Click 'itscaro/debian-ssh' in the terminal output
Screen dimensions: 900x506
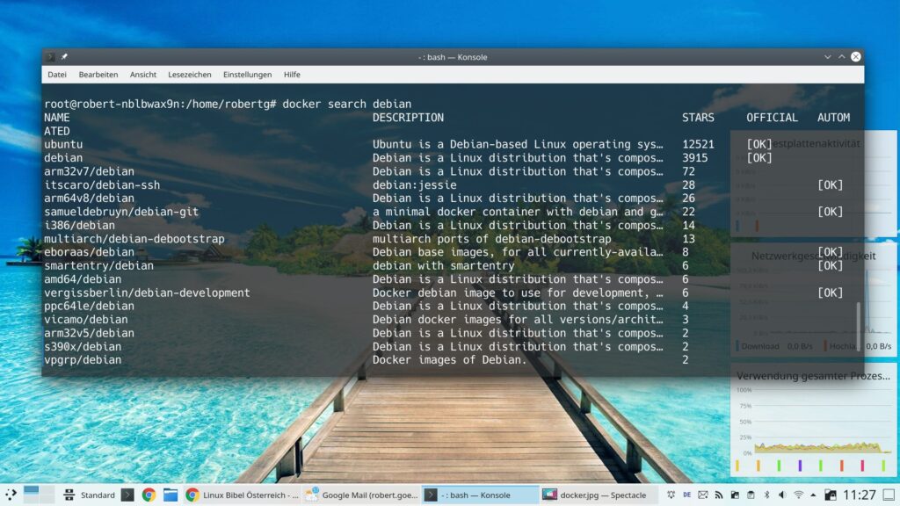click(102, 184)
